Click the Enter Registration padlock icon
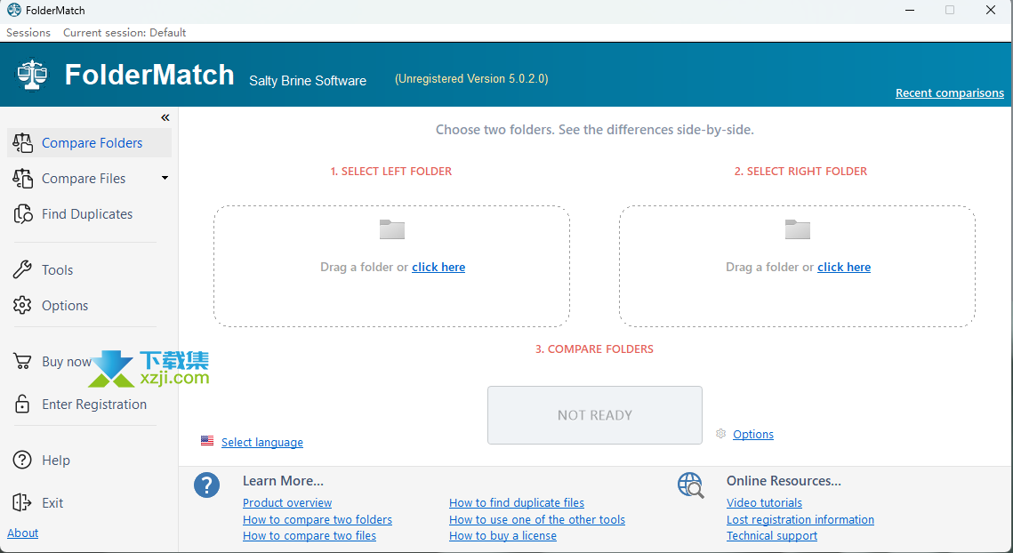The image size is (1013, 553). coord(22,404)
